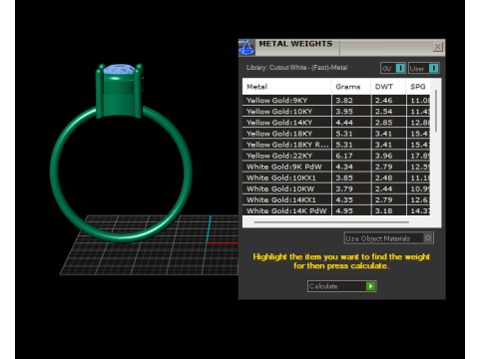
Task: Select the Yellow Gold:10KY row
Action: coord(336,111)
